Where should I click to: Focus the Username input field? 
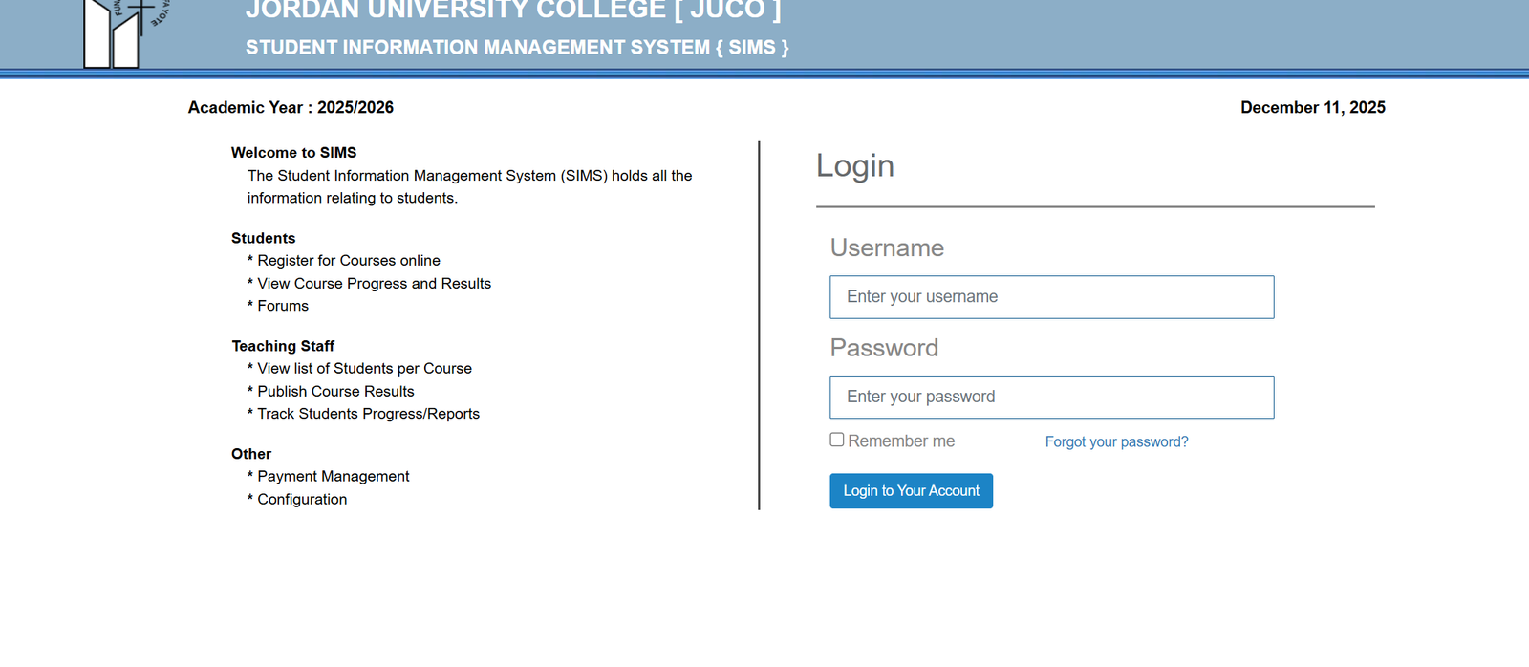click(x=1051, y=297)
